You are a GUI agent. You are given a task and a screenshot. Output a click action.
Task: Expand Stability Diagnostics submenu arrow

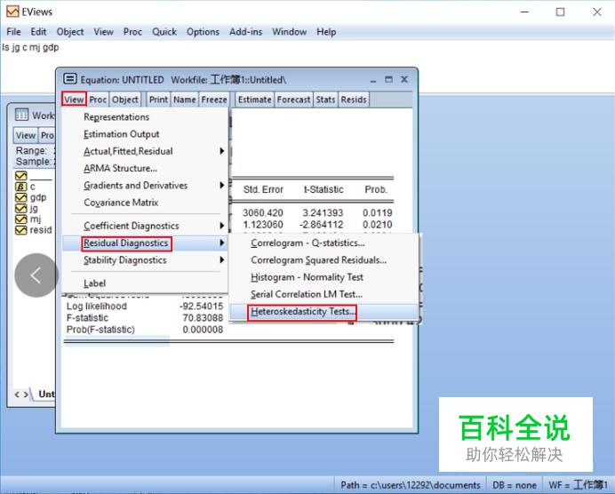[222, 259]
